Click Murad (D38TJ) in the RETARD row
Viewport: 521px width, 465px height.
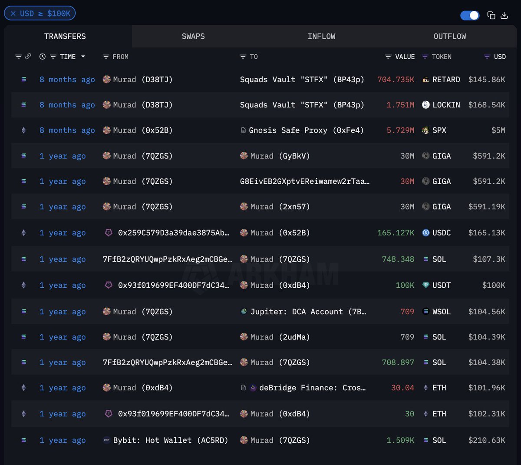click(143, 80)
